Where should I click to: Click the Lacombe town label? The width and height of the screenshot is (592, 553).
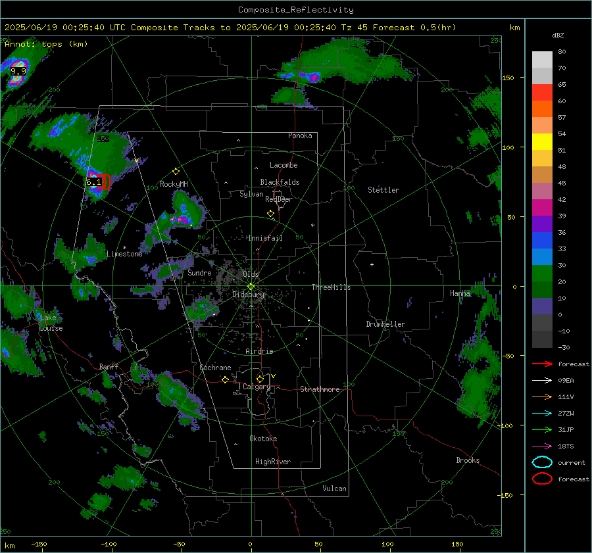point(284,165)
